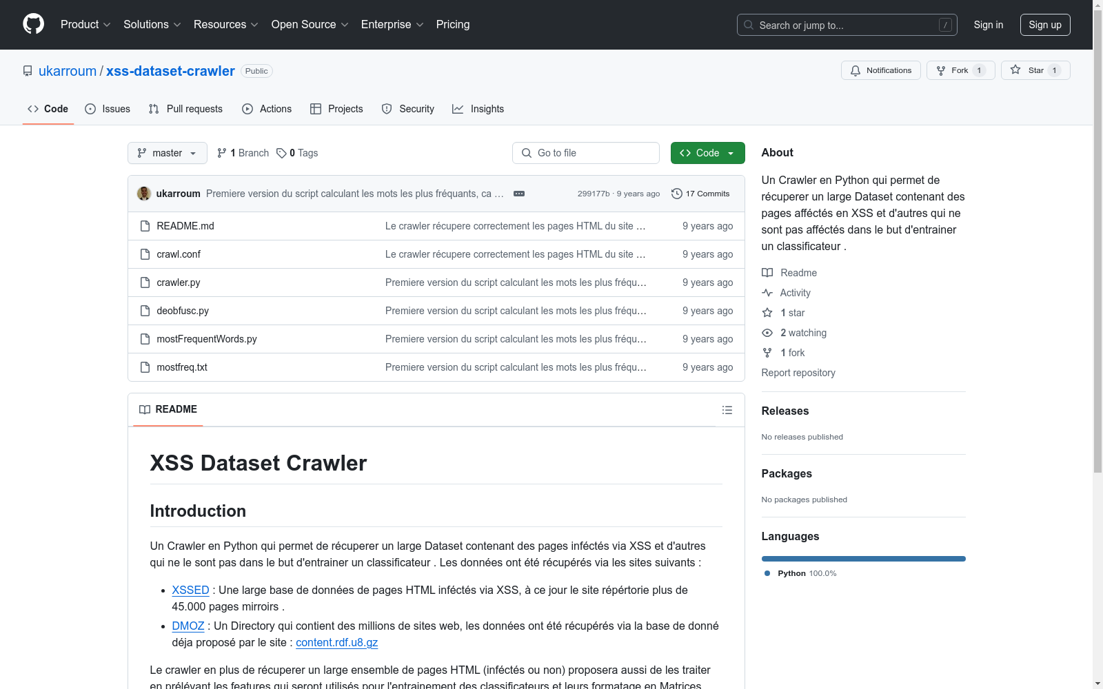
Task: Click the ukarroum avatar in commit bar
Action: [144, 194]
